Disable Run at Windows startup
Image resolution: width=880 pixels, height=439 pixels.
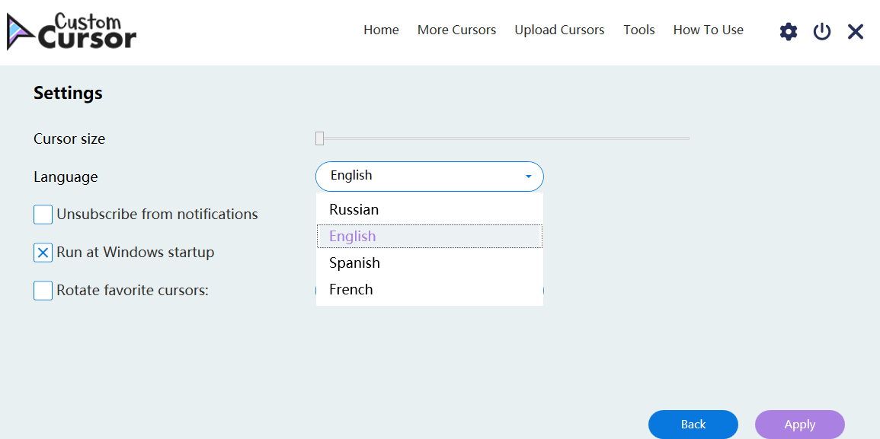(x=43, y=252)
